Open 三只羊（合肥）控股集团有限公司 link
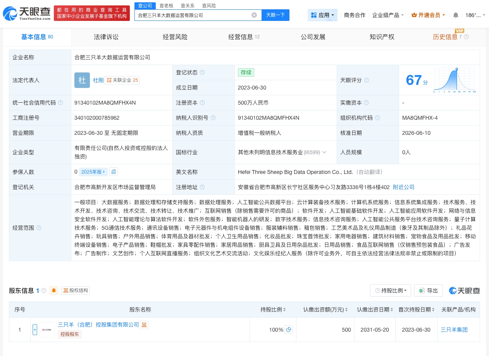Screen dimensions: 489x356 (98, 325)
